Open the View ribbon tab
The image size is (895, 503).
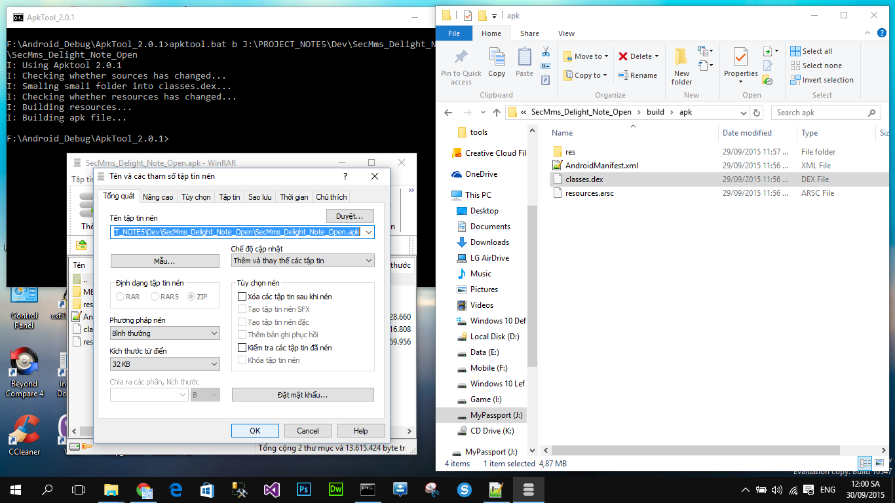(x=566, y=33)
